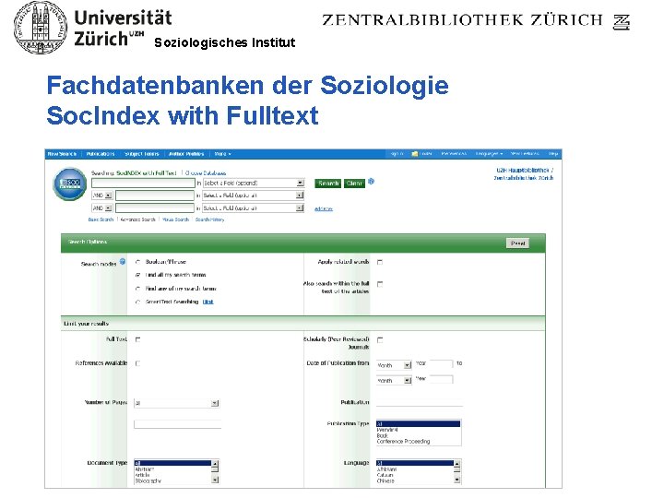This screenshot has width=664, height=498.
Task: Click the Publication name input field
Action: pyautogui.click(x=420, y=402)
